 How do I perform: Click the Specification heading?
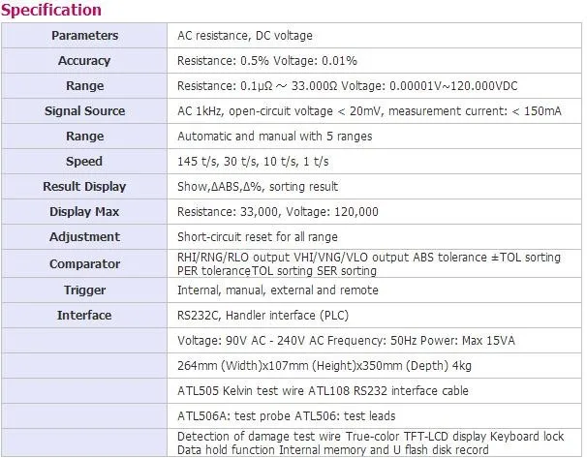[x=51, y=10]
